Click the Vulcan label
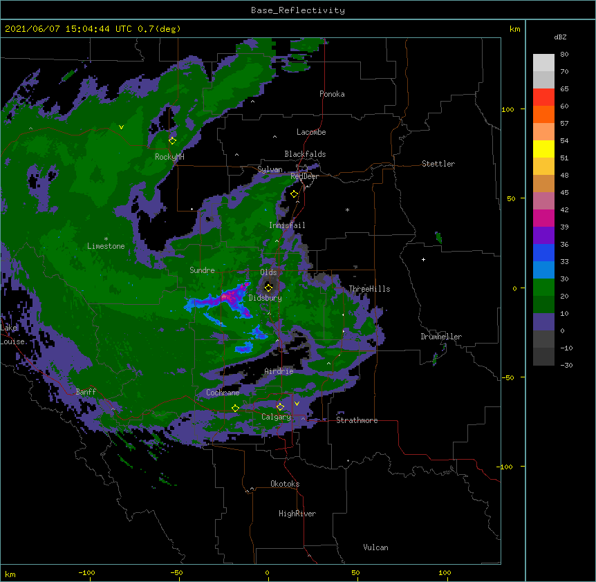Viewport: 596px width, 582px height. 375,547
